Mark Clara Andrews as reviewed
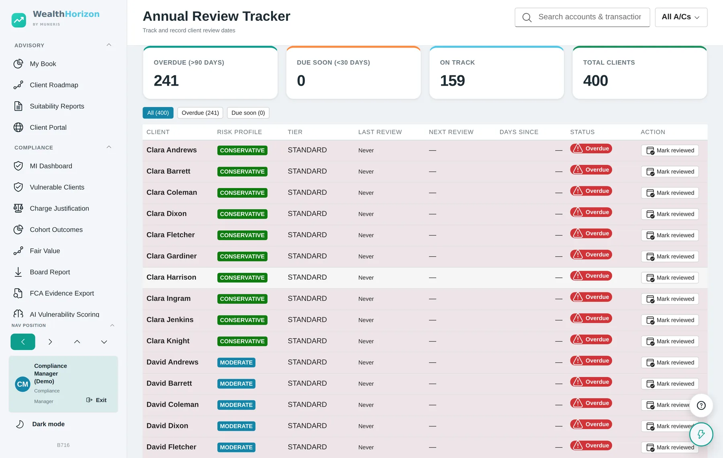The image size is (723, 458). click(670, 151)
